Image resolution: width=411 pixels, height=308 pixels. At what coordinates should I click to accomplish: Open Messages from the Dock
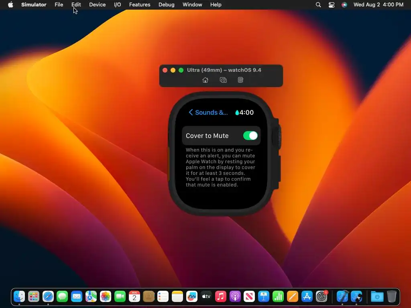[x=62, y=296]
